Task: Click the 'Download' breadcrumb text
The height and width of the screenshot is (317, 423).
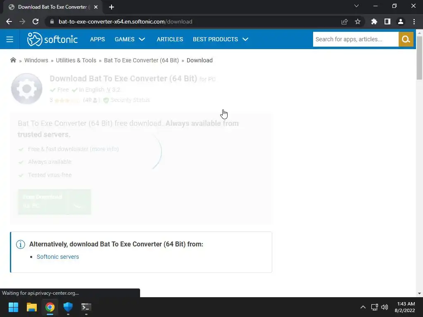Action: point(200,60)
